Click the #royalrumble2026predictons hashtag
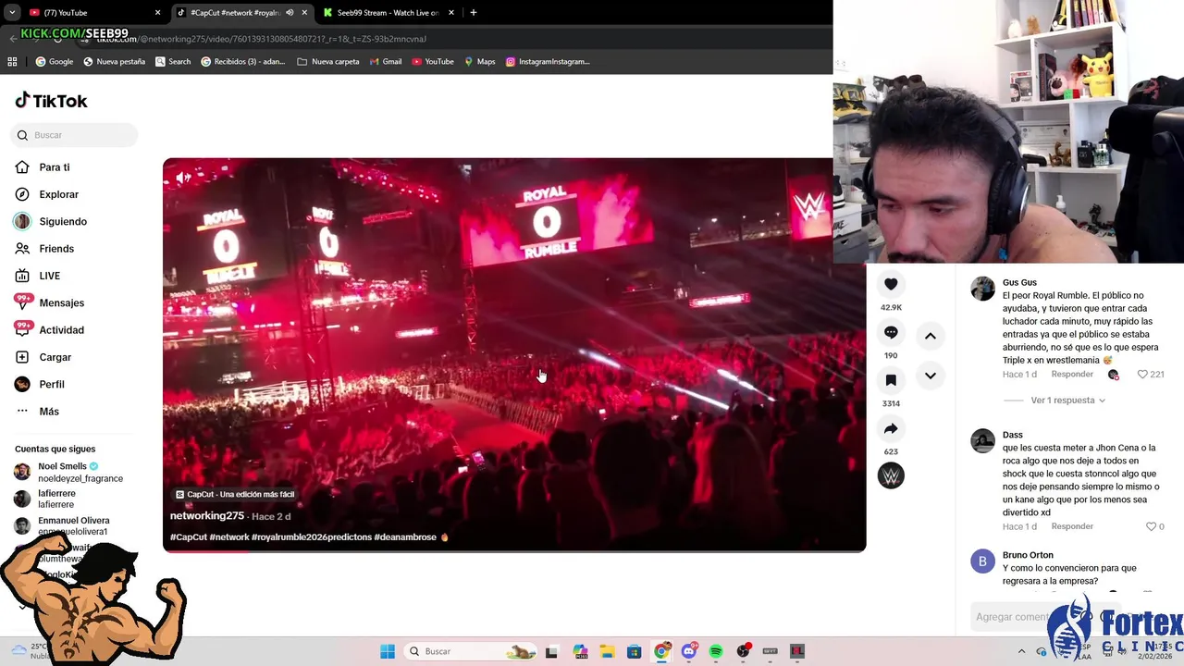Viewport: 1184px width, 666px height. [312, 536]
